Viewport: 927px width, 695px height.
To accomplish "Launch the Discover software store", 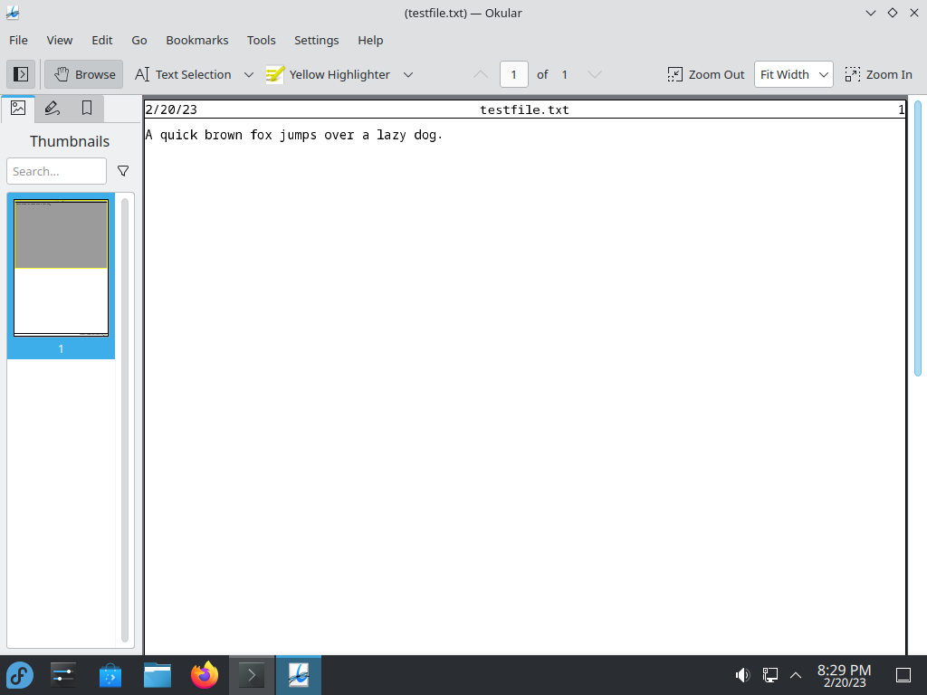I will (110, 675).
